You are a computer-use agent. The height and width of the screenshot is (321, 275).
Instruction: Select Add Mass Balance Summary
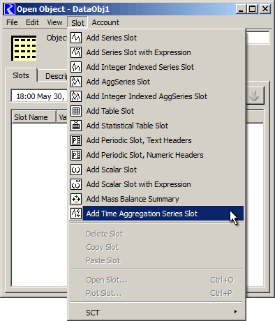coord(156,199)
